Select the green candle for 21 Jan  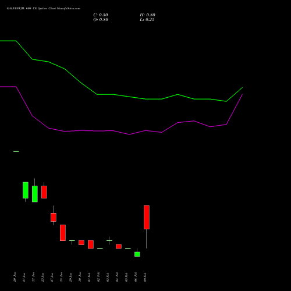tap(26, 190)
